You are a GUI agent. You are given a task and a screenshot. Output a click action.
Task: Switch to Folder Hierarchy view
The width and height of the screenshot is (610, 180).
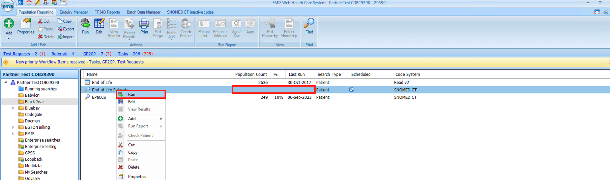(x=289, y=28)
